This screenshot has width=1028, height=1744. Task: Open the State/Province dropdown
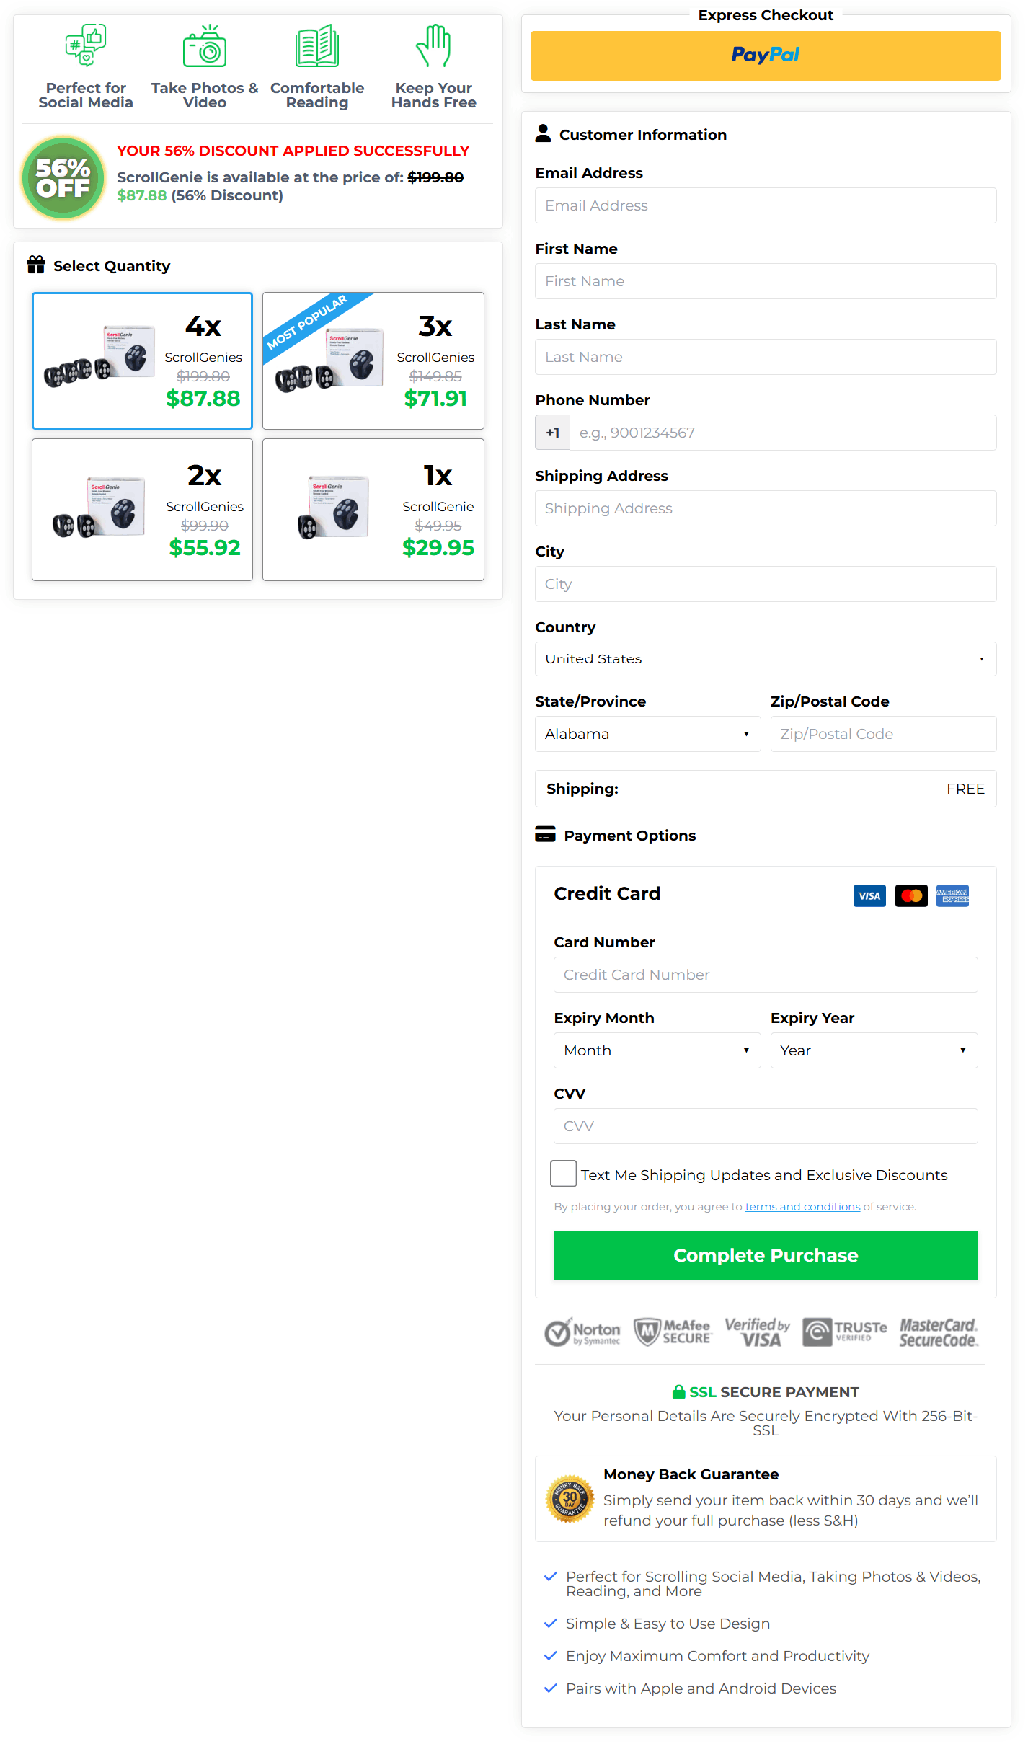[x=647, y=733]
